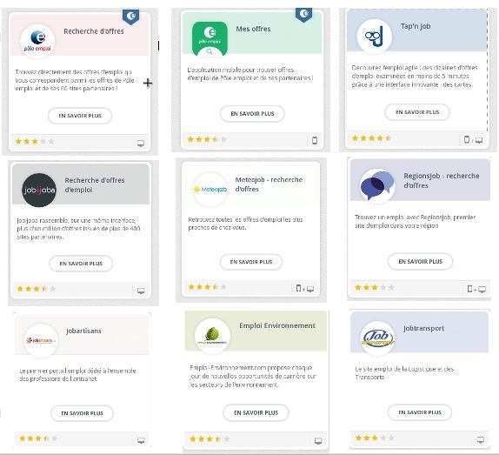Click the Meteojob sun logo
This screenshot has height=455, width=499.
(210, 190)
